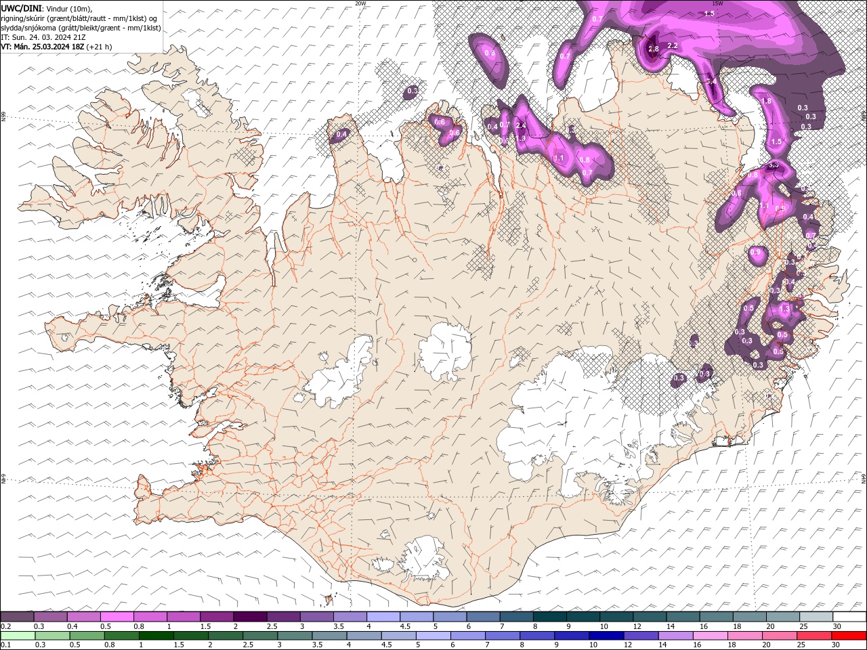The width and height of the screenshot is (867, 650).
Task: Click the 15W longitude label
Action: point(717,3)
